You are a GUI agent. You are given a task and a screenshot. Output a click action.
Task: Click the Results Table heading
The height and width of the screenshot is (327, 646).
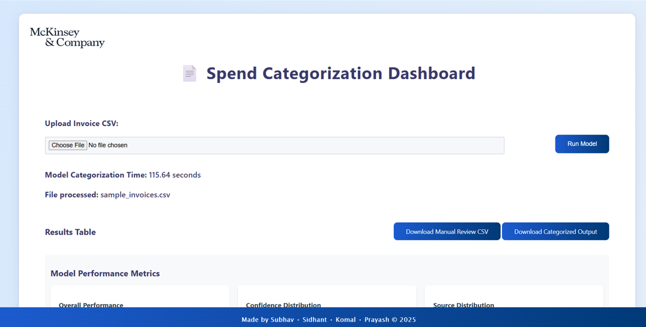point(70,232)
